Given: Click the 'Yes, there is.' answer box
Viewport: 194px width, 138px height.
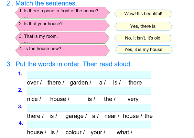Looking at the screenshot, I should coord(143,26).
